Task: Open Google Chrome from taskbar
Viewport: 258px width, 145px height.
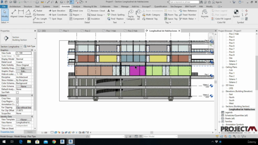Action: pos(54,142)
